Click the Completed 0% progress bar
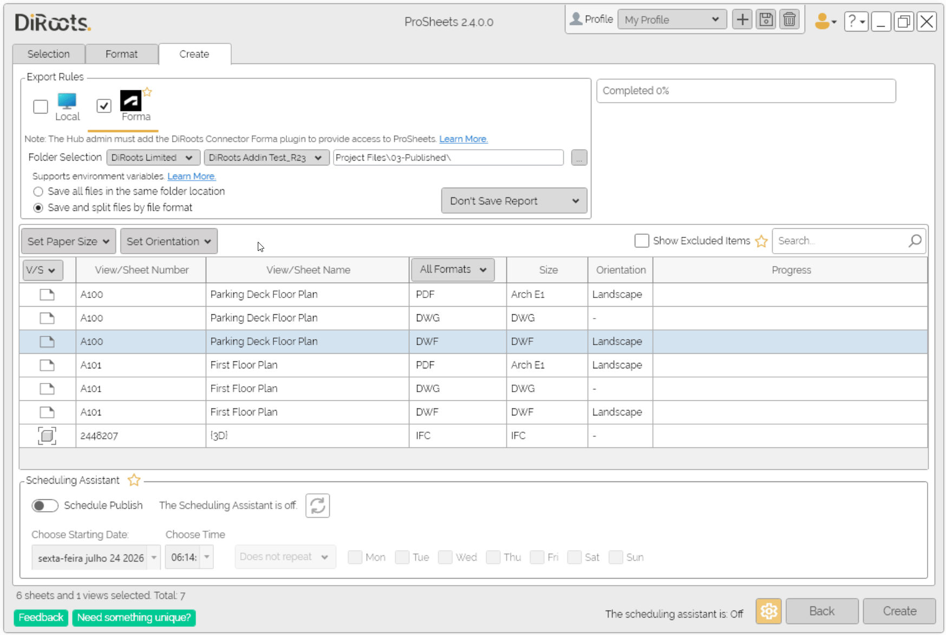The height and width of the screenshot is (635, 946). coord(746,91)
